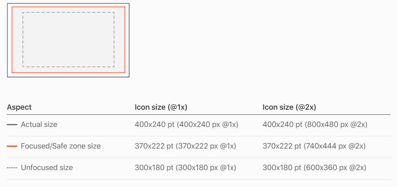Select the Focused/Safe zone size label

[x=61, y=146]
